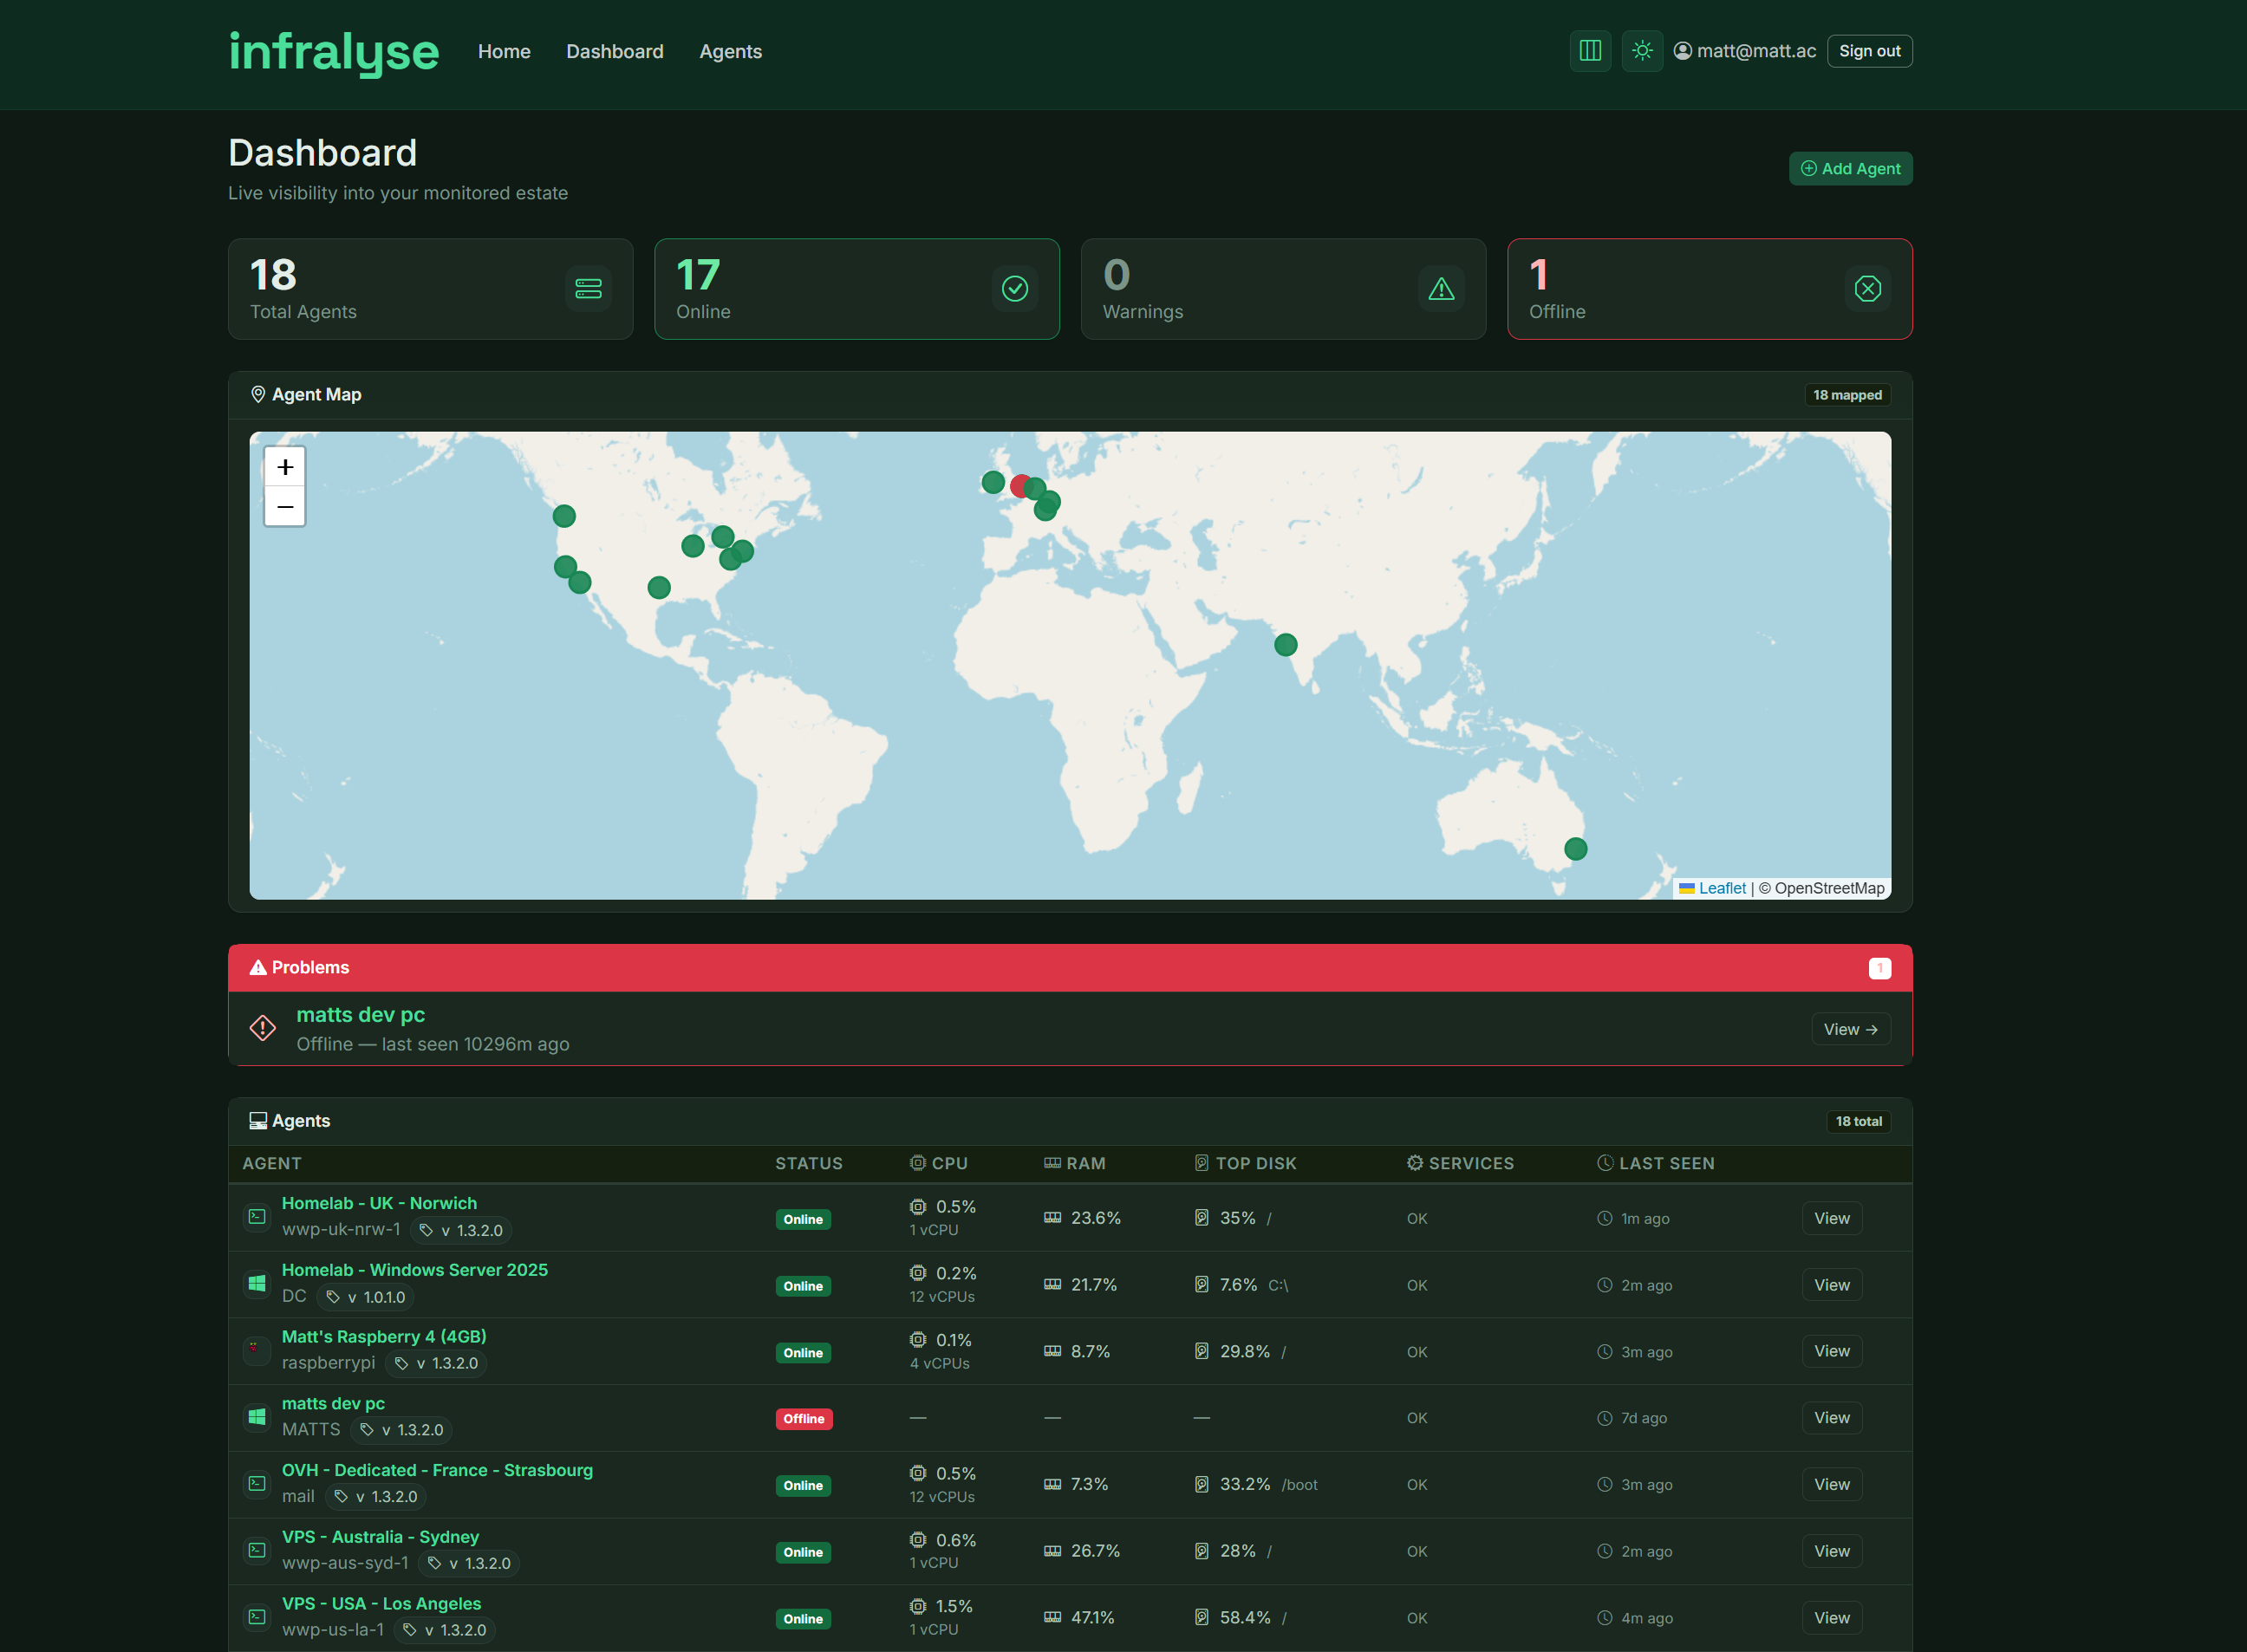Click the Ireland agent map marker

[992, 482]
